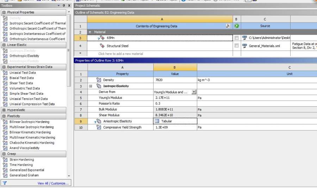Click Bilinear Isotropic Hardening icon
The image size is (317, 188).
point(5,122)
